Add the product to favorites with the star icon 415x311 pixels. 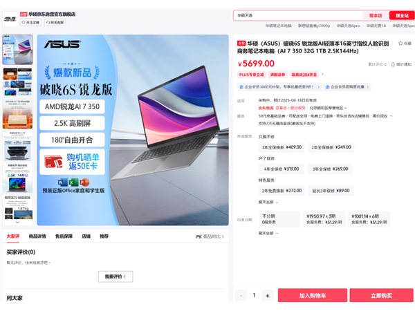pyautogui.click(x=405, y=43)
